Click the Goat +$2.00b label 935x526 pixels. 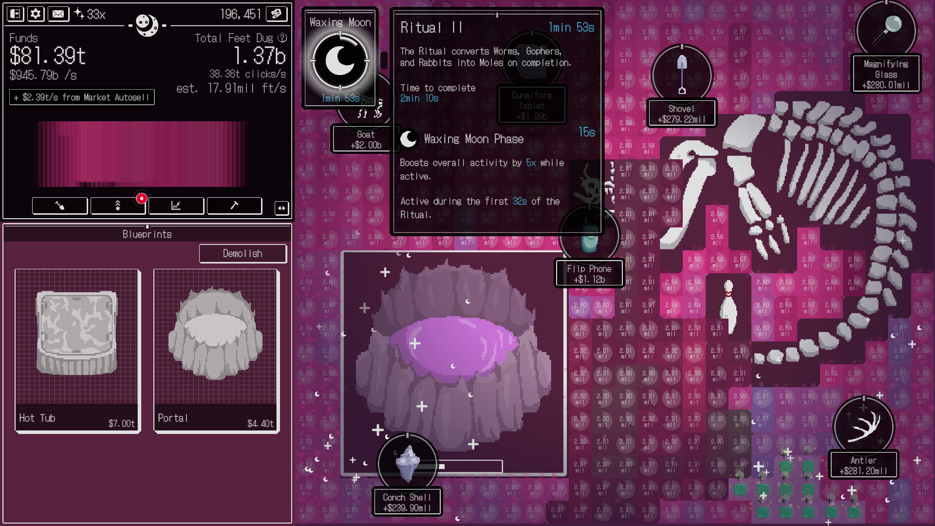click(x=366, y=140)
